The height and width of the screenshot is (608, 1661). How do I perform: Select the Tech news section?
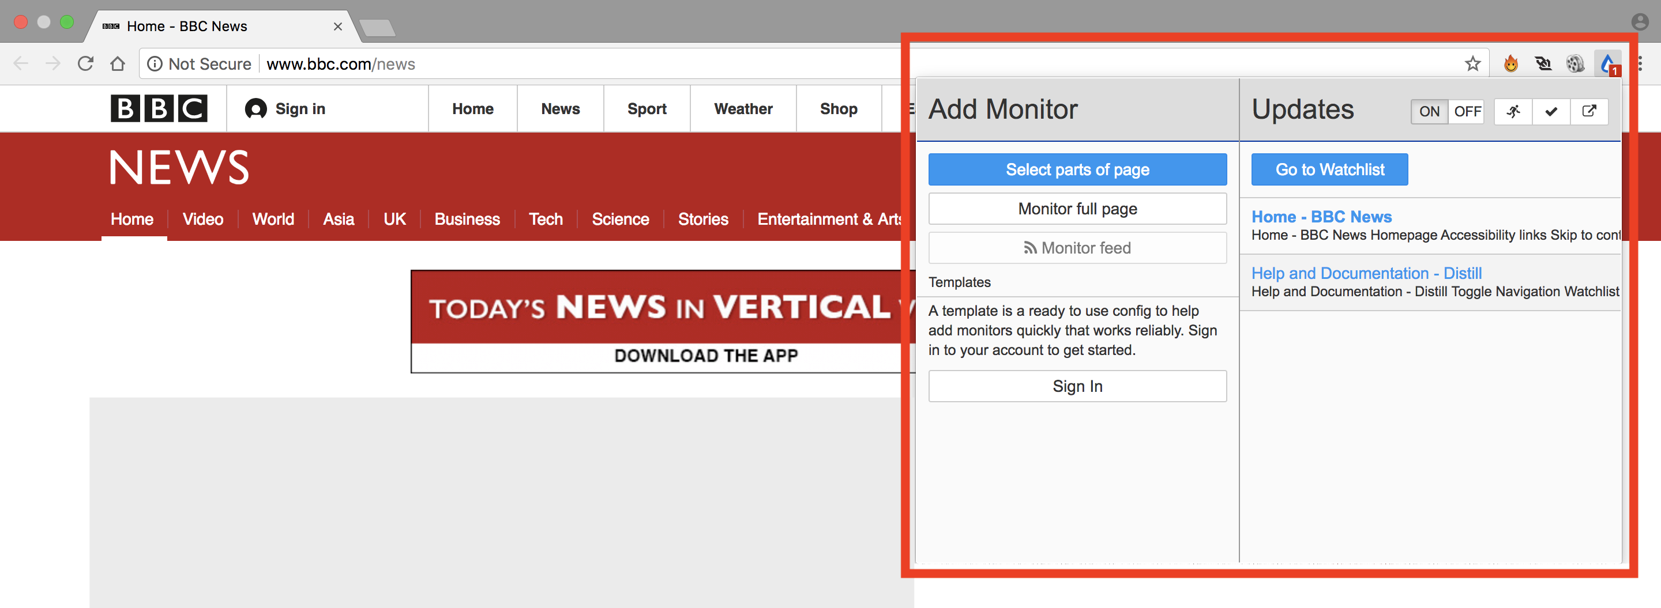click(546, 219)
